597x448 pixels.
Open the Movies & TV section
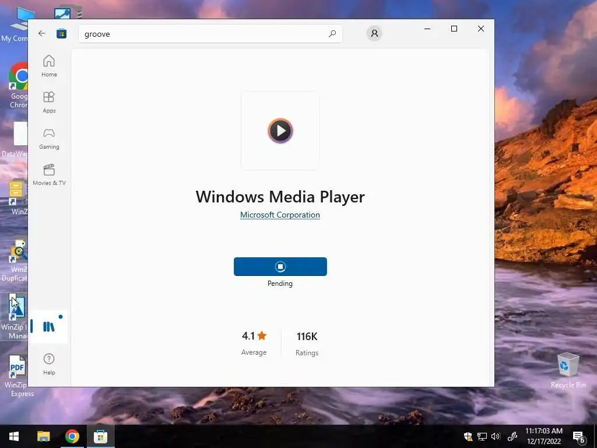(x=49, y=175)
